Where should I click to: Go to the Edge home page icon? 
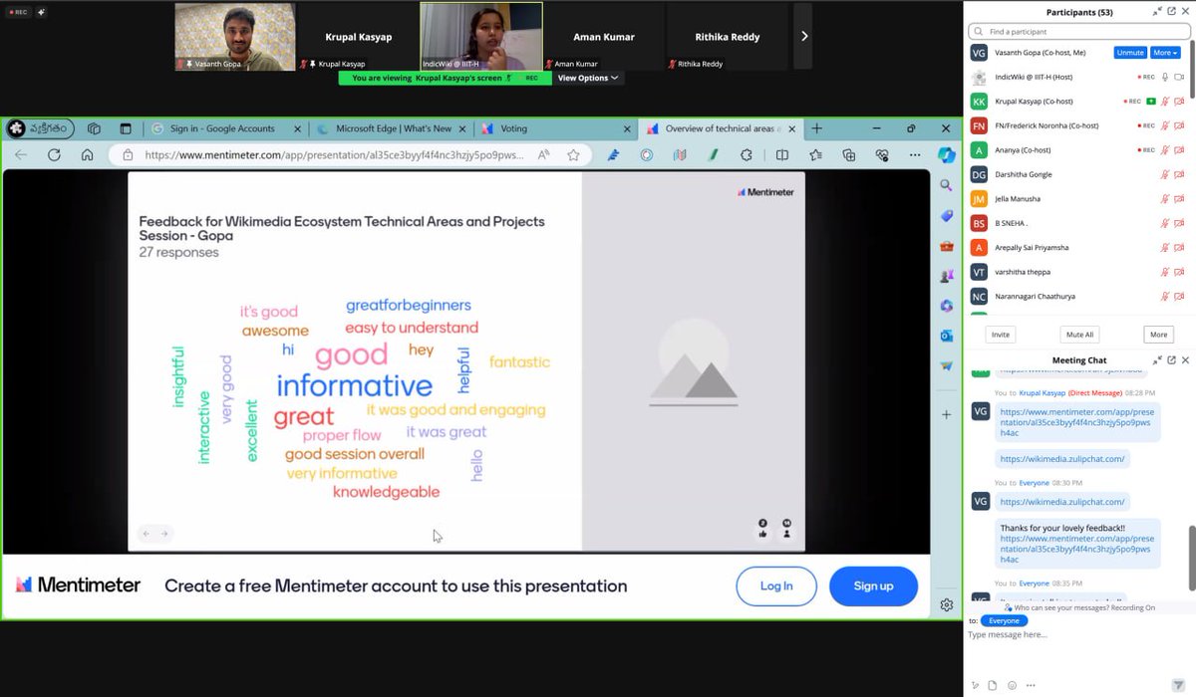coord(87,154)
